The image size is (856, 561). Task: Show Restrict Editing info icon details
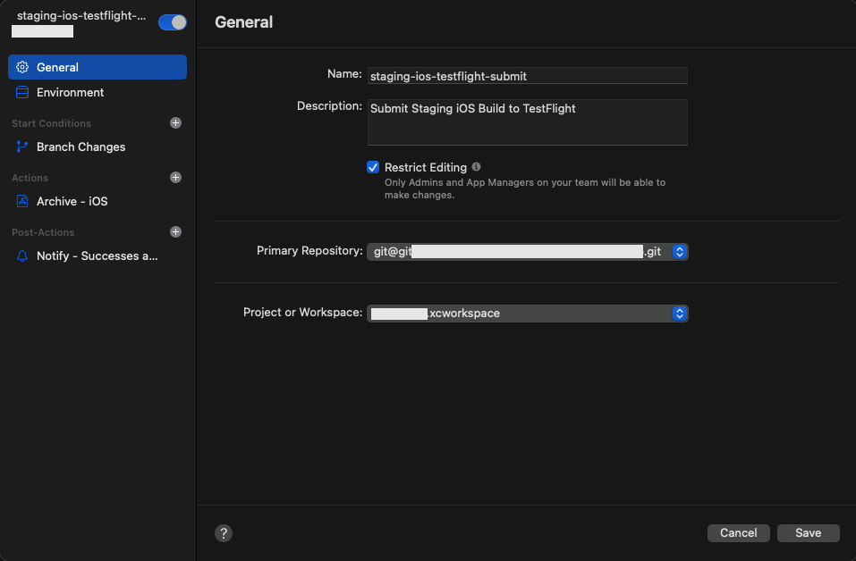tap(476, 167)
